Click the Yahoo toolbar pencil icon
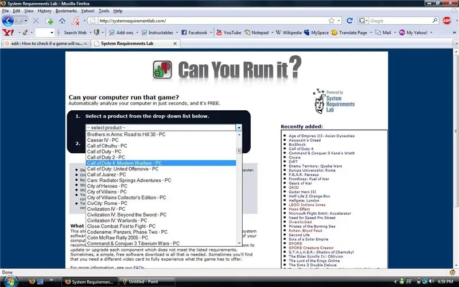 click(x=25, y=33)
